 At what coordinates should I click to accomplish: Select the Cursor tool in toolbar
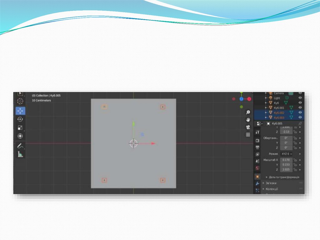(x=20, y=101)
